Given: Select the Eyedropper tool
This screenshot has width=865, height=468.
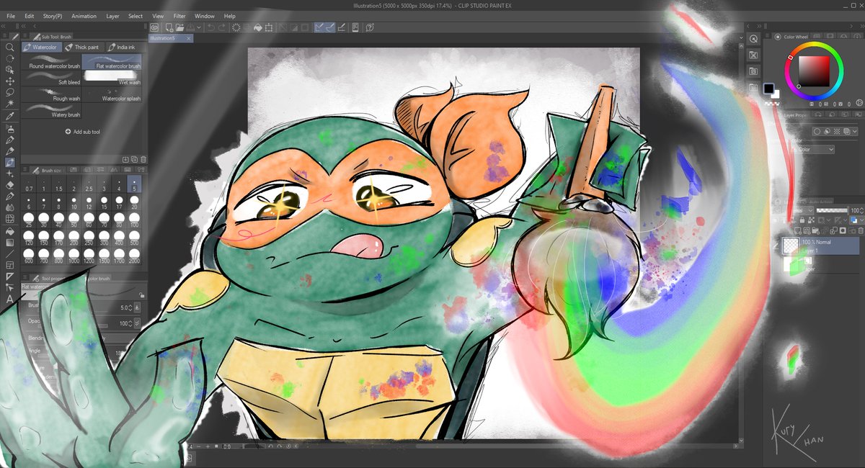Looking at the screenshot, I should click(10, 116).
